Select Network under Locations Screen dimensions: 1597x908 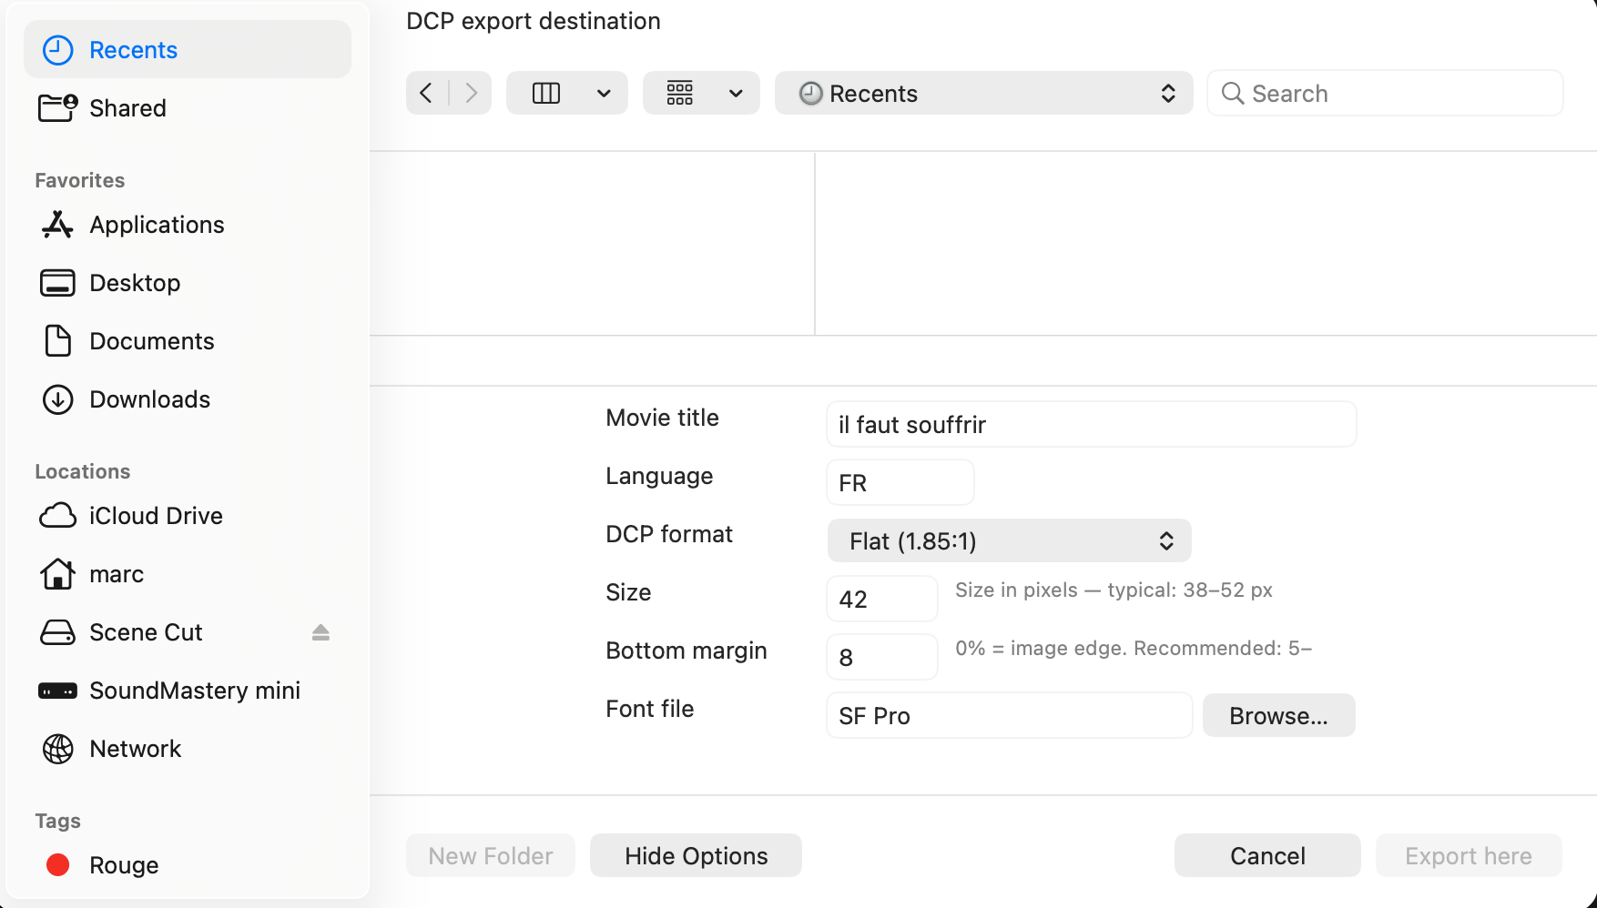(135, 749)
